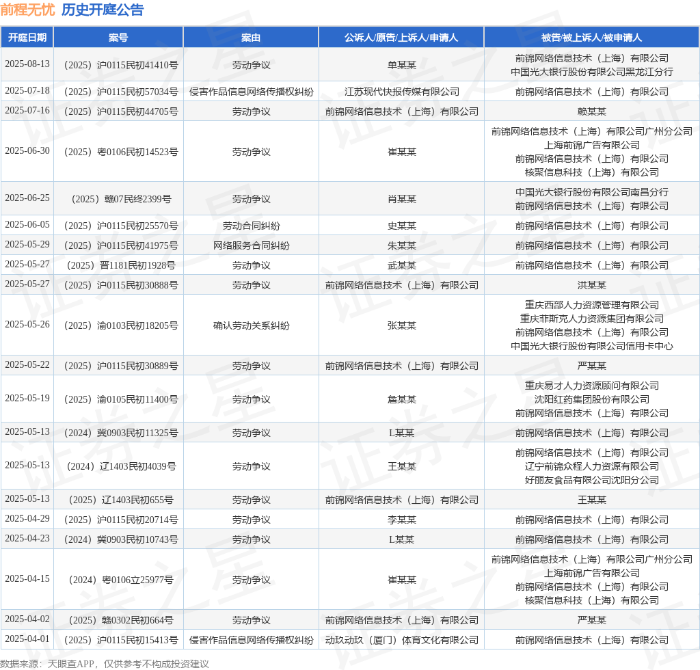Click defendant 中国光大银行股份有限公司南昌分行
Screen dimensions: 700x670
pos(592,192)
